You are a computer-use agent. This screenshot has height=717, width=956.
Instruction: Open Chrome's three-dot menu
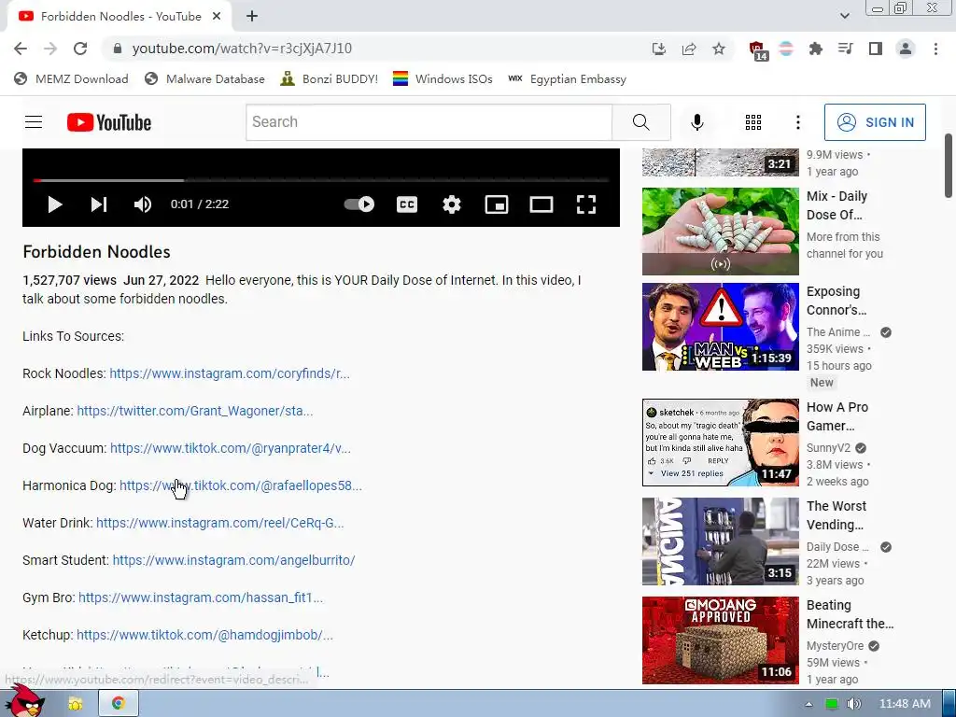coord(935,49)
